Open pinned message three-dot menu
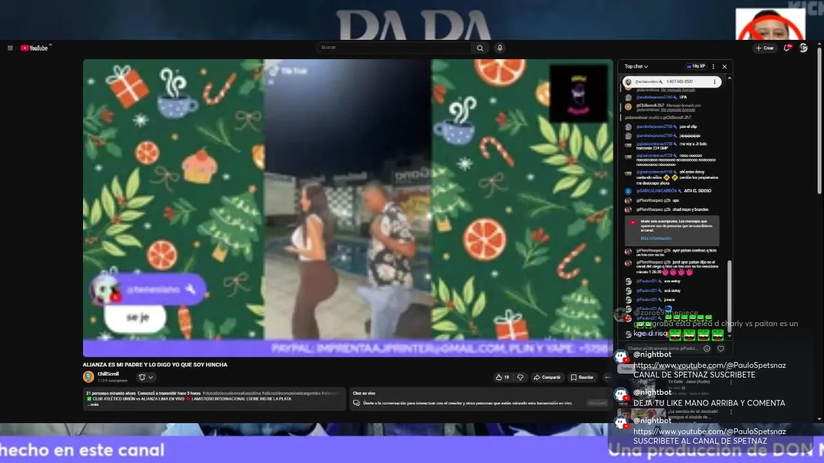The width and height of the screenshot is (824, 463). (x=715, y=82)
